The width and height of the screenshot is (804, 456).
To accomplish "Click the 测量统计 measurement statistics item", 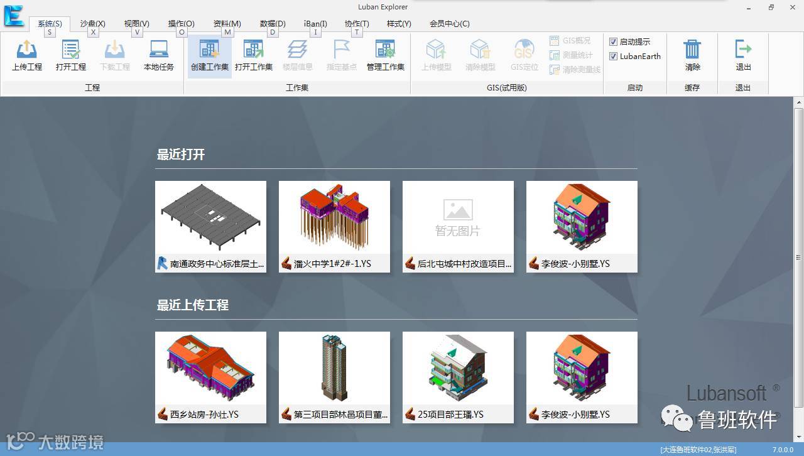I will coord(572,55).
